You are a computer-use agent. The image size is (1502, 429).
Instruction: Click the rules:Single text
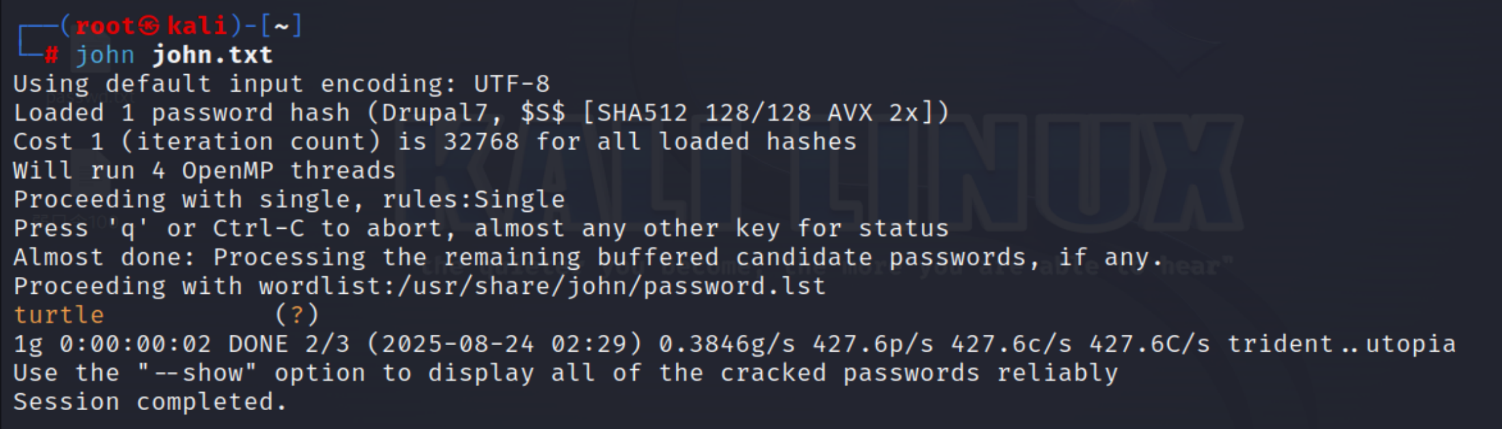click(473, 200)
